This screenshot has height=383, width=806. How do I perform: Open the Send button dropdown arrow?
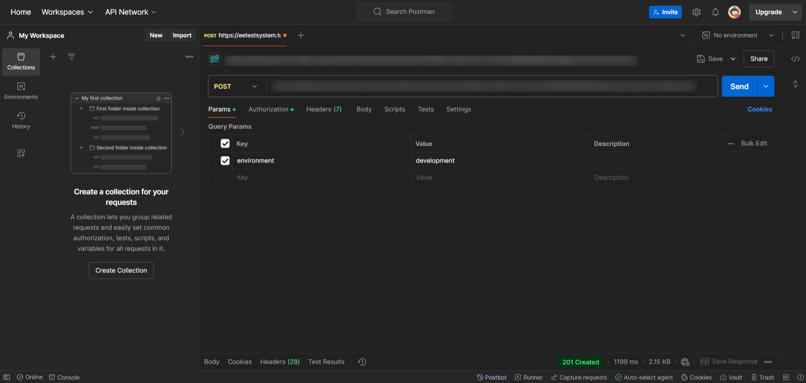point(766,86)
